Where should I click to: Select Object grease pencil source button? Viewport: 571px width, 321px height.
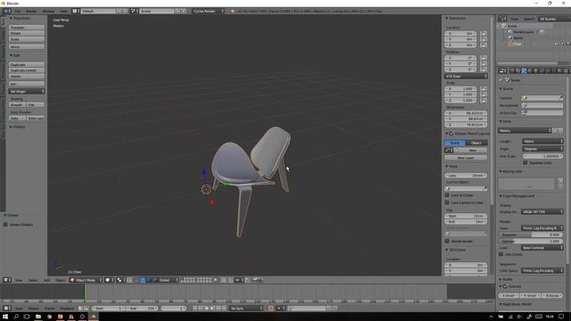point(476,143)
